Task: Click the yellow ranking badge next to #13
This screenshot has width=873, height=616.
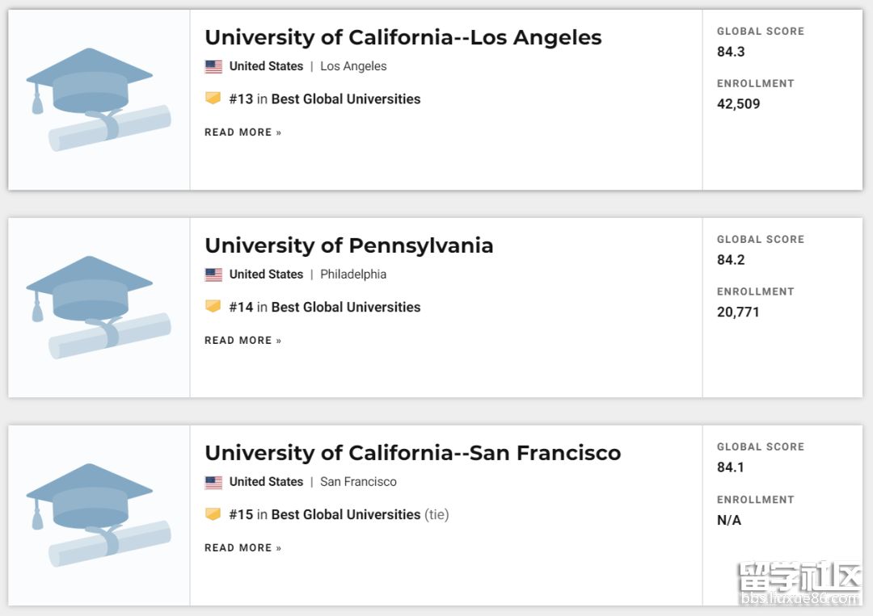Action: pyautogui.click(x=213, y=98)
